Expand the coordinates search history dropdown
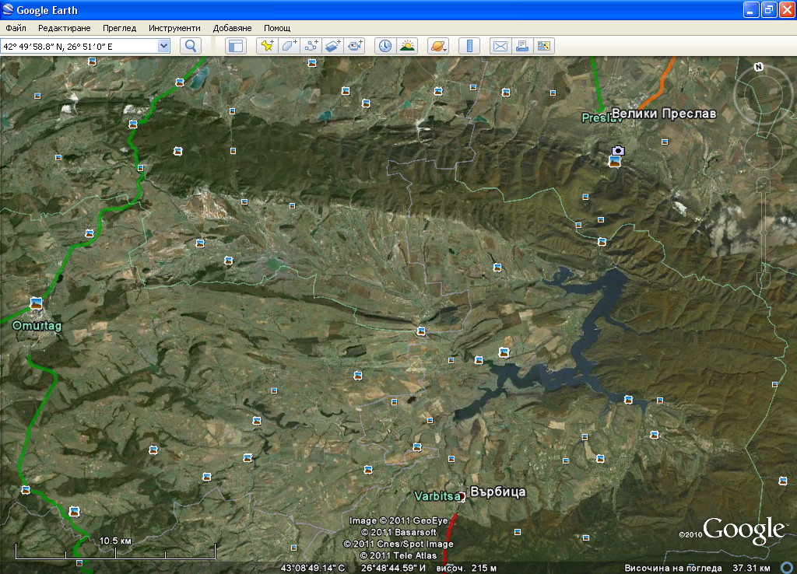The width and height of the screenshot is (797, 574). click(163, 46)
